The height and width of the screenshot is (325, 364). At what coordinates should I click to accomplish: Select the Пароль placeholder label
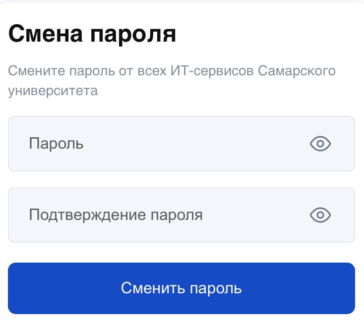pos(56,144)
